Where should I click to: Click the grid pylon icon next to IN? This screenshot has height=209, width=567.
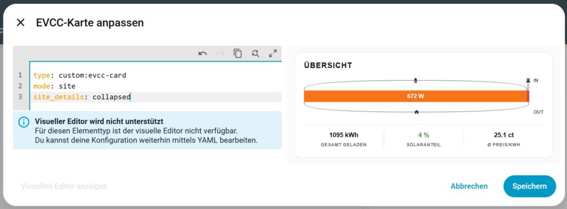coord(528,80)
